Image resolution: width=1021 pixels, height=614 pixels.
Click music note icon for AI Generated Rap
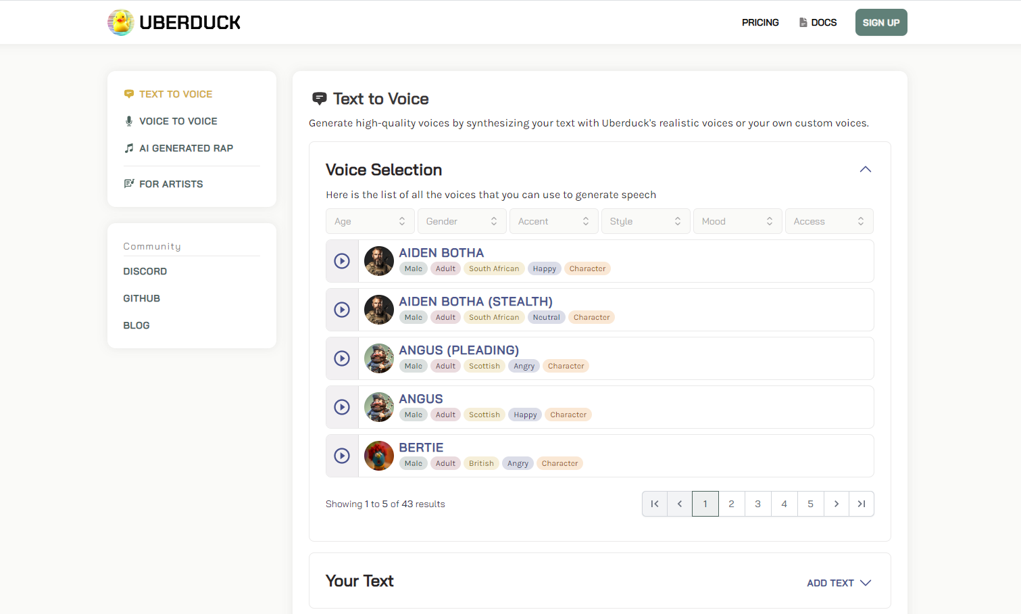129,148
